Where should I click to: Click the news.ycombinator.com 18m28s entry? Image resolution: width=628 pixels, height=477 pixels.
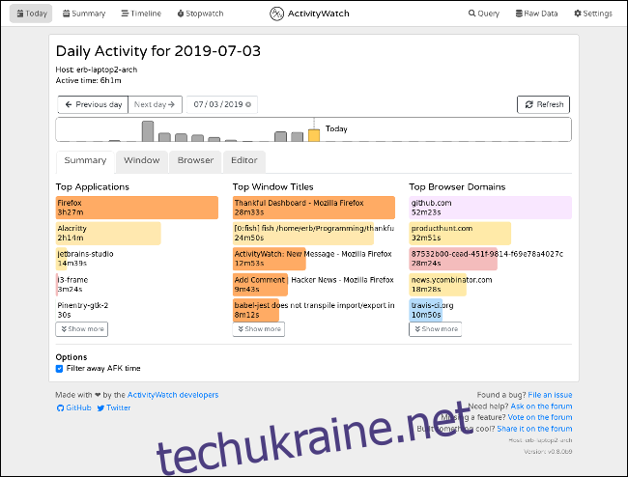(x=451, y=285)
